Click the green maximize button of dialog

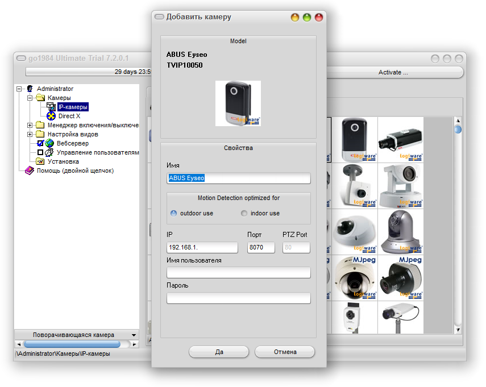307,18
